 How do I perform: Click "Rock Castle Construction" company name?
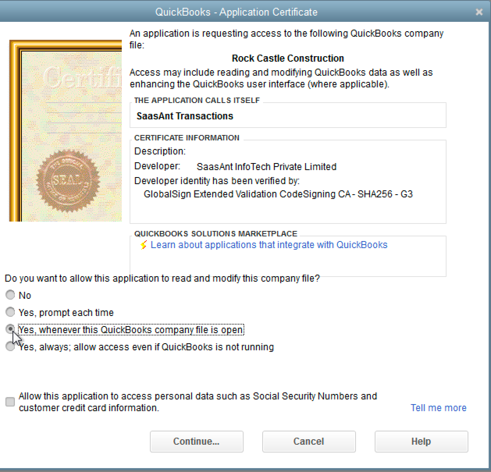coord(288,59)
